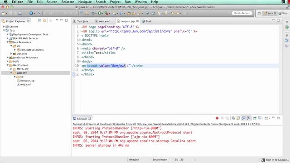Fold the html element at line 4
The height and width of the screenshot is (163, 290).
[80, 40]
